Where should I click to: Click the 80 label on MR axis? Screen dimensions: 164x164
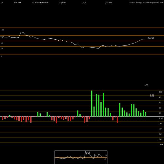(160, 97)
